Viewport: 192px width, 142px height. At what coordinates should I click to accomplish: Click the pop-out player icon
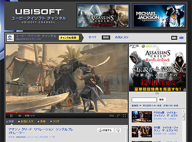point(118,116)
